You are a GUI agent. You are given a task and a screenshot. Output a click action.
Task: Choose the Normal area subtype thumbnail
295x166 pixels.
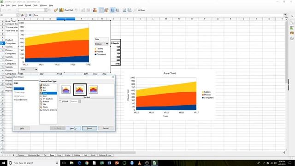point(66,89)
